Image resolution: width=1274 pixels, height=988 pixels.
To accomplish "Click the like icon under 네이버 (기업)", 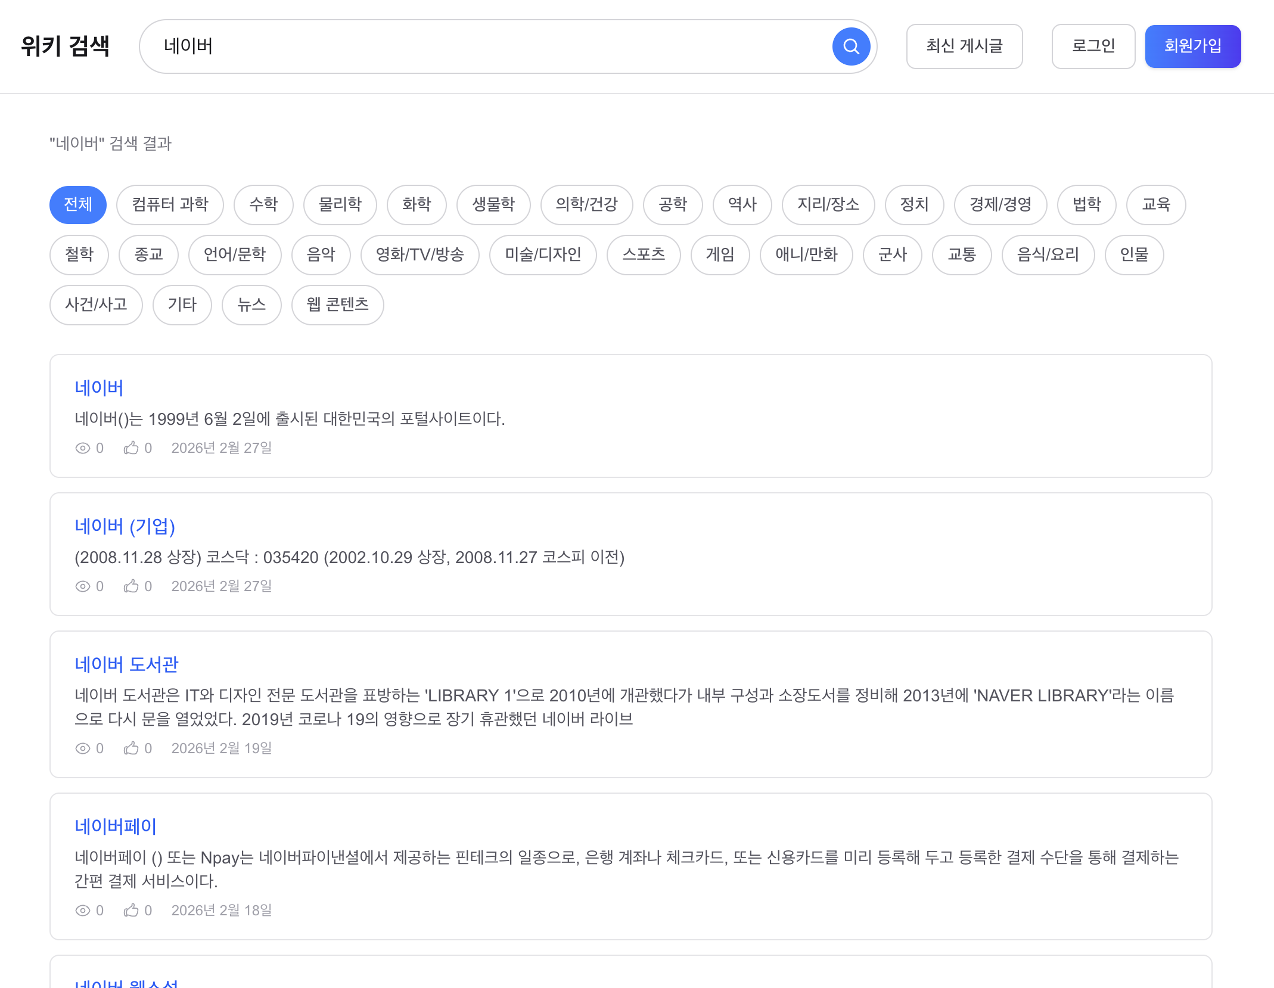I will click(x=132, y=586).
